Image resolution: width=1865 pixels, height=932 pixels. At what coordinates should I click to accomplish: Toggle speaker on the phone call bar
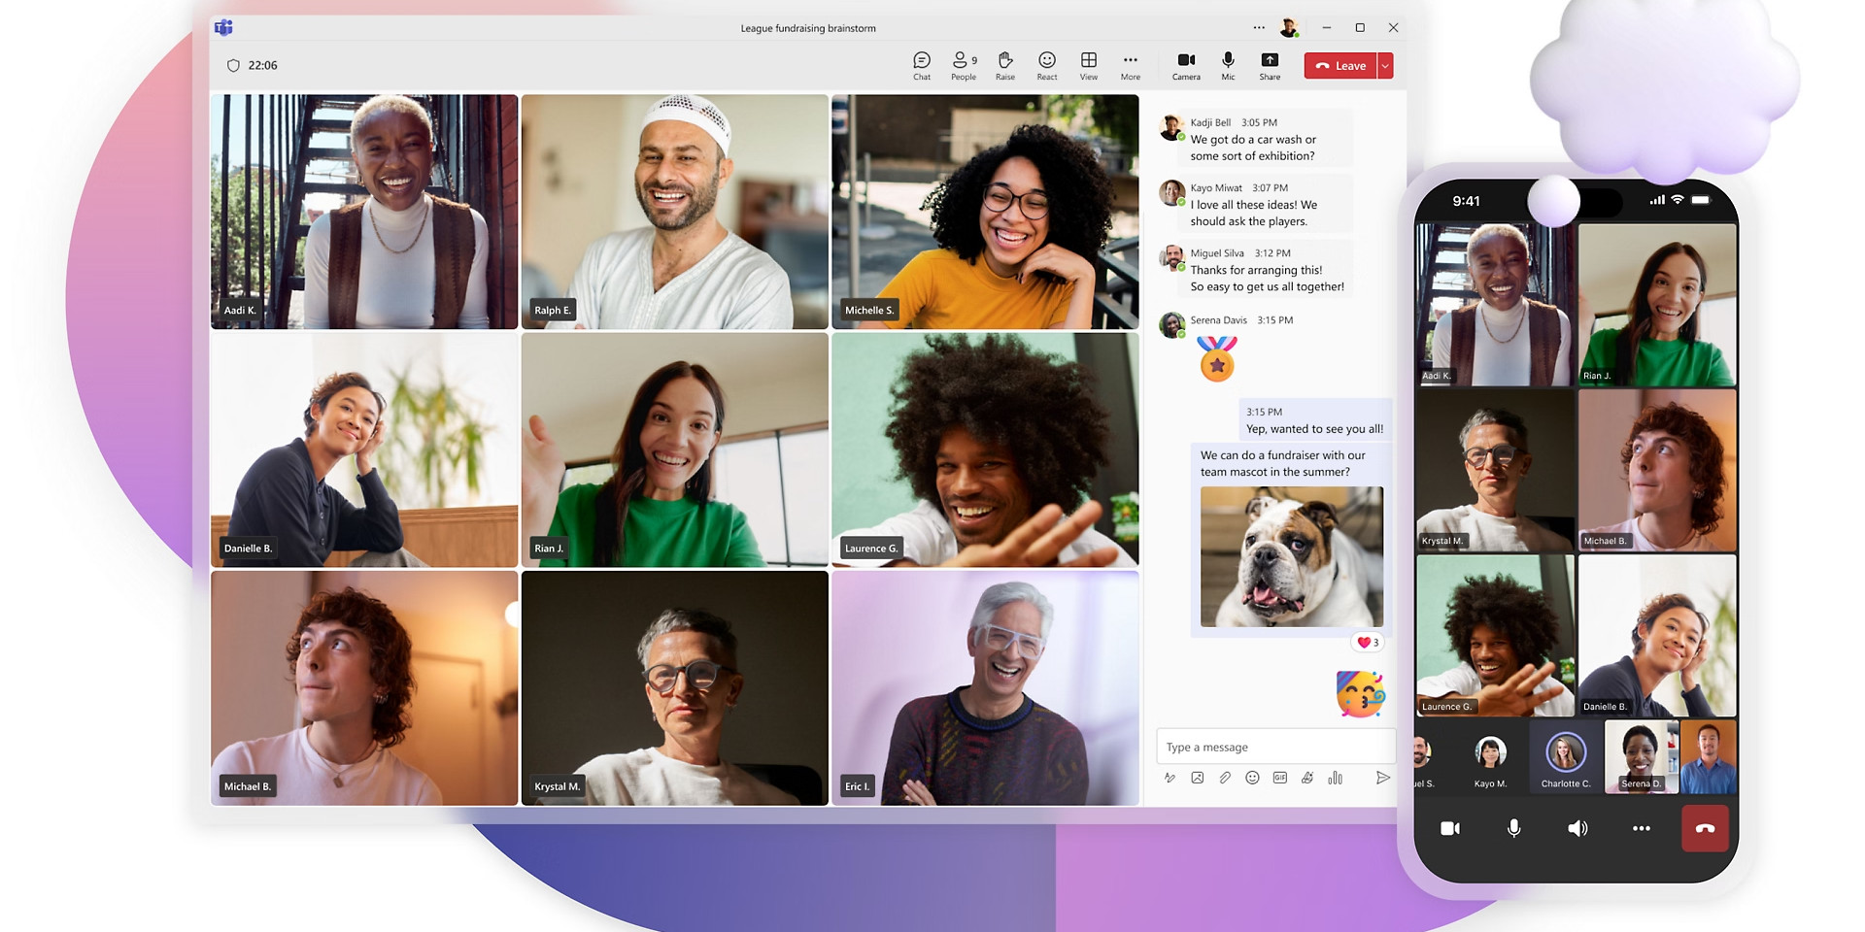[1577, 828]
